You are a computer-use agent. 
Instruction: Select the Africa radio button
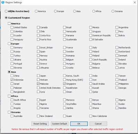tap(94, 11)
